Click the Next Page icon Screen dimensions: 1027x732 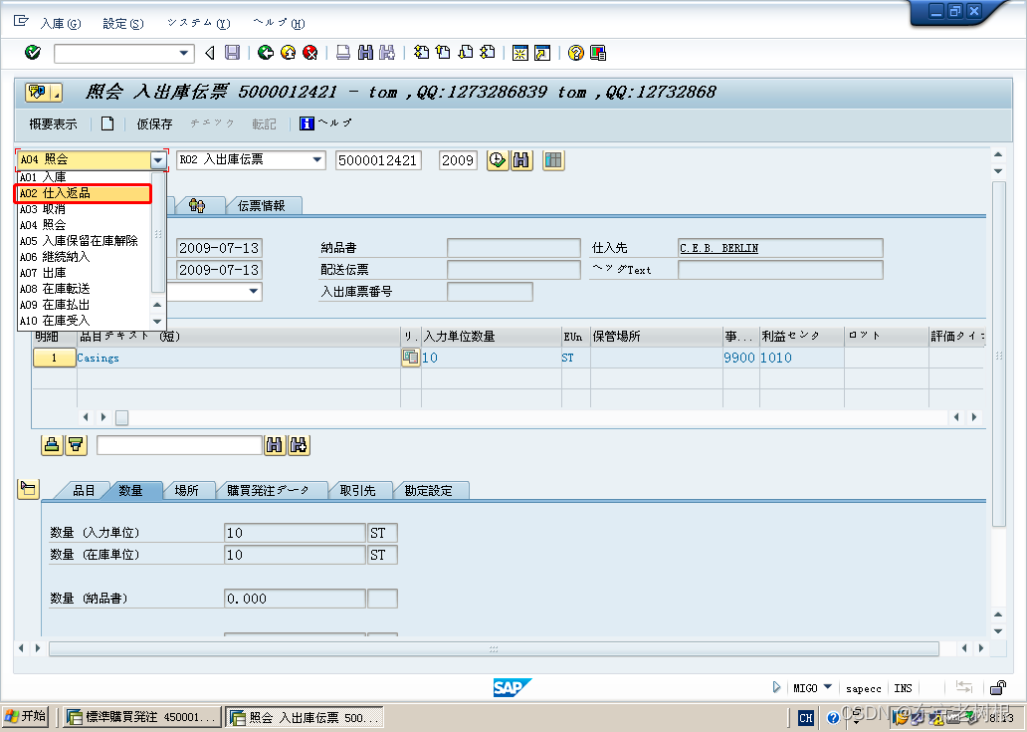(x=466, y=53)
